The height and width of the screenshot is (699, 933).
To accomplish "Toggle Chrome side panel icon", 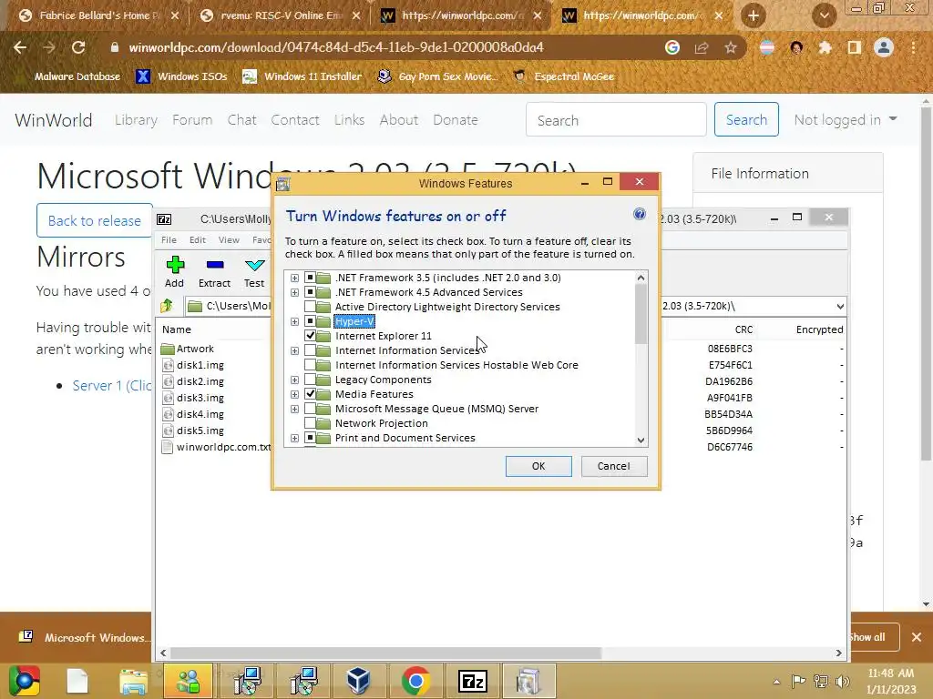I will (x=855, y=47).
